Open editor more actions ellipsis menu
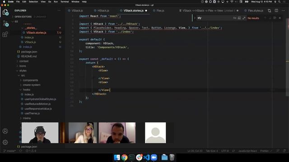This screenshot has height=162, width=289. (x=283, y=11)
